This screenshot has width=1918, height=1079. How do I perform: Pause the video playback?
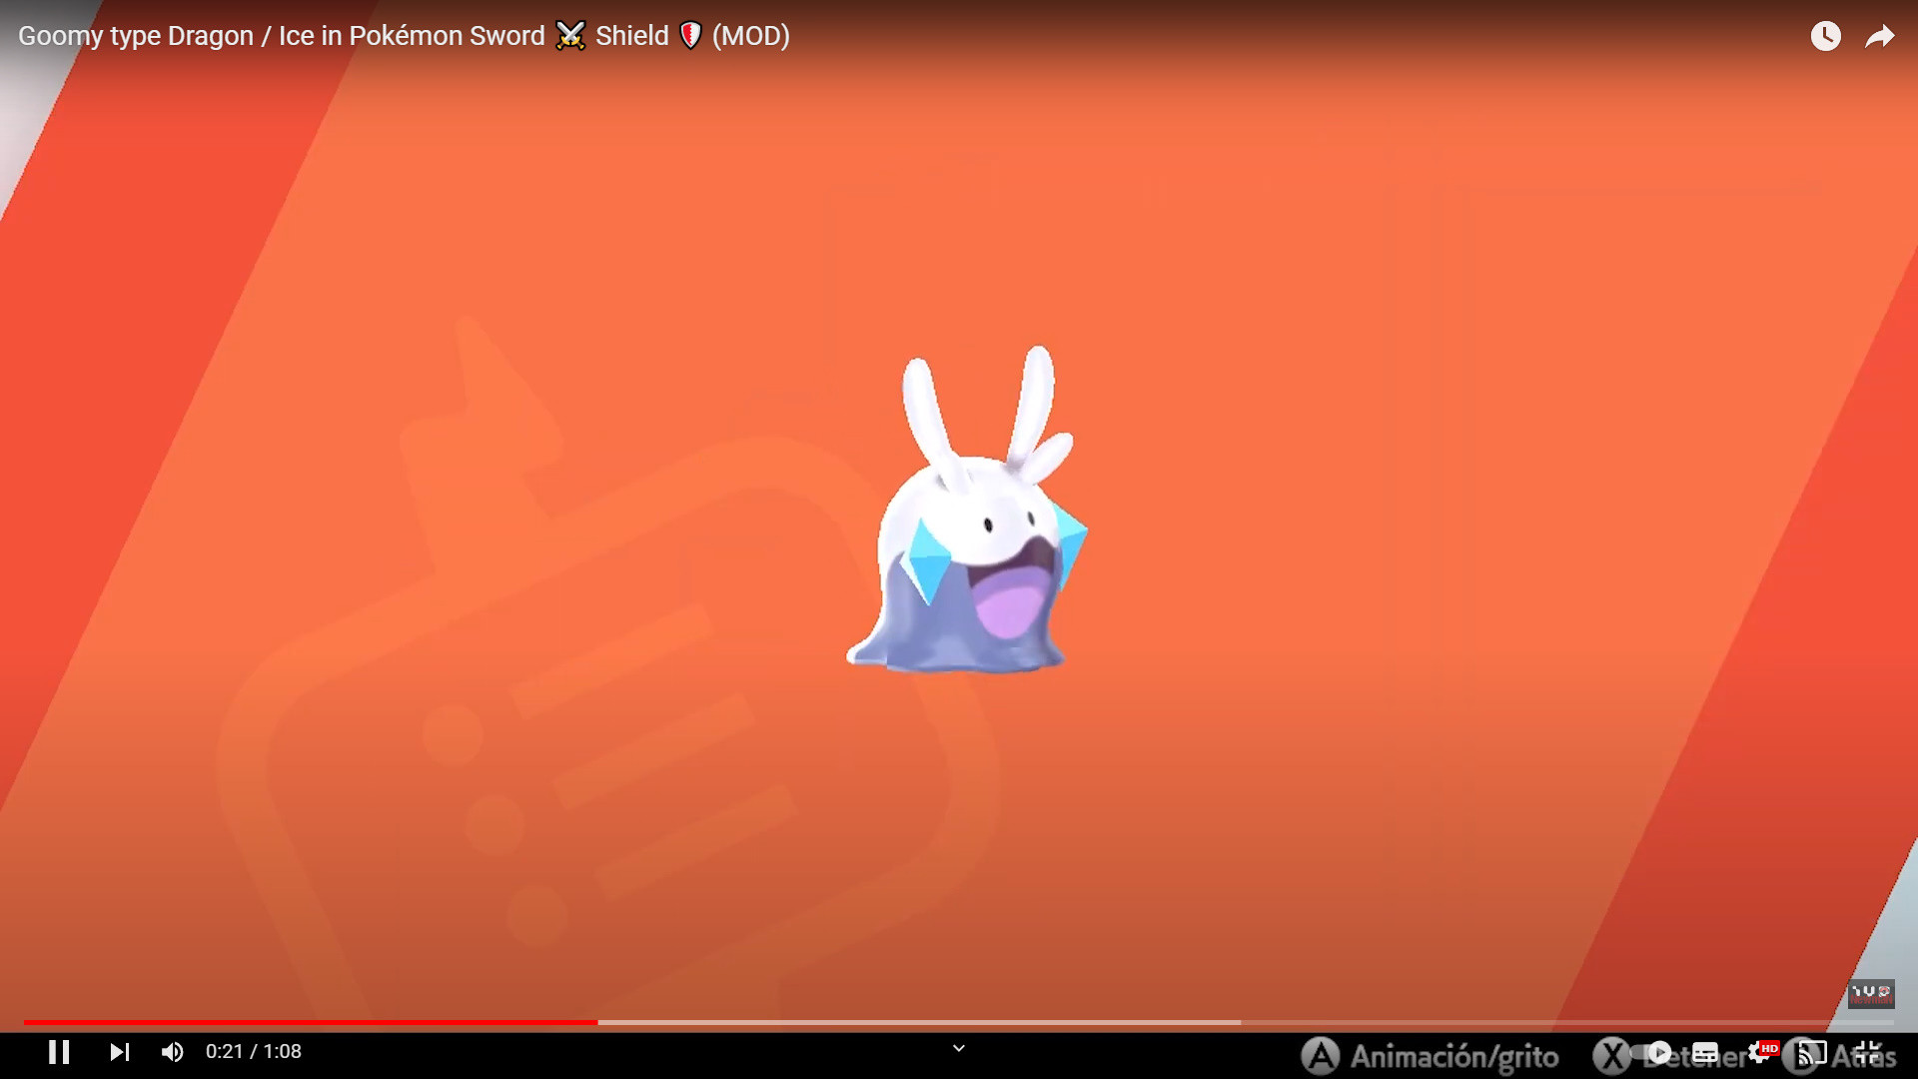[60, 1051]
